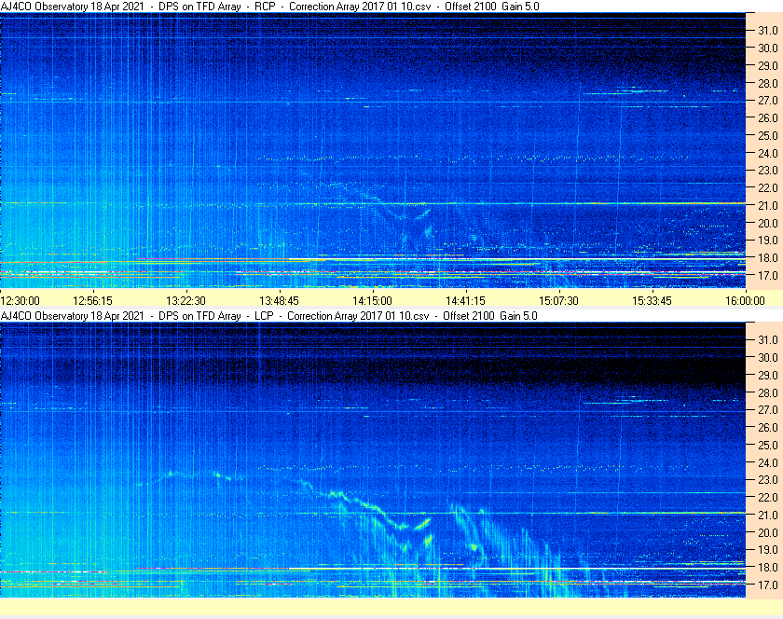Click the LCP spectrogram title line
The image size is (783, 619).
pos(268,316)
